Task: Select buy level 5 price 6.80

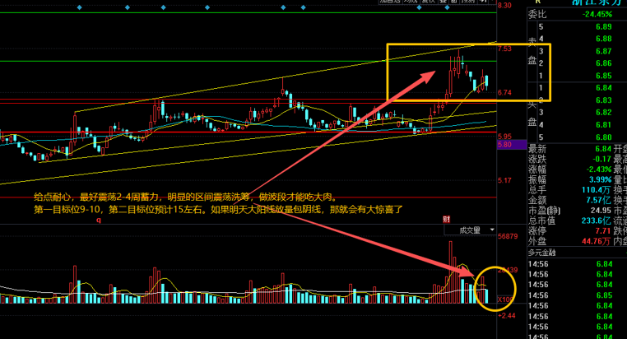Action: (x=604, y=137)
